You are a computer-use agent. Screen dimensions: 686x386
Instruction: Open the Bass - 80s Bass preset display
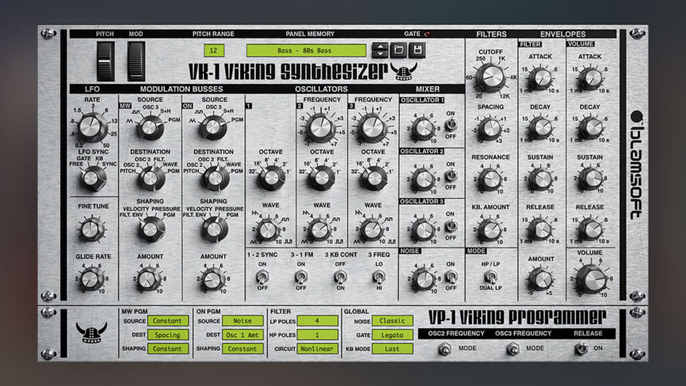tap(305, 50)
